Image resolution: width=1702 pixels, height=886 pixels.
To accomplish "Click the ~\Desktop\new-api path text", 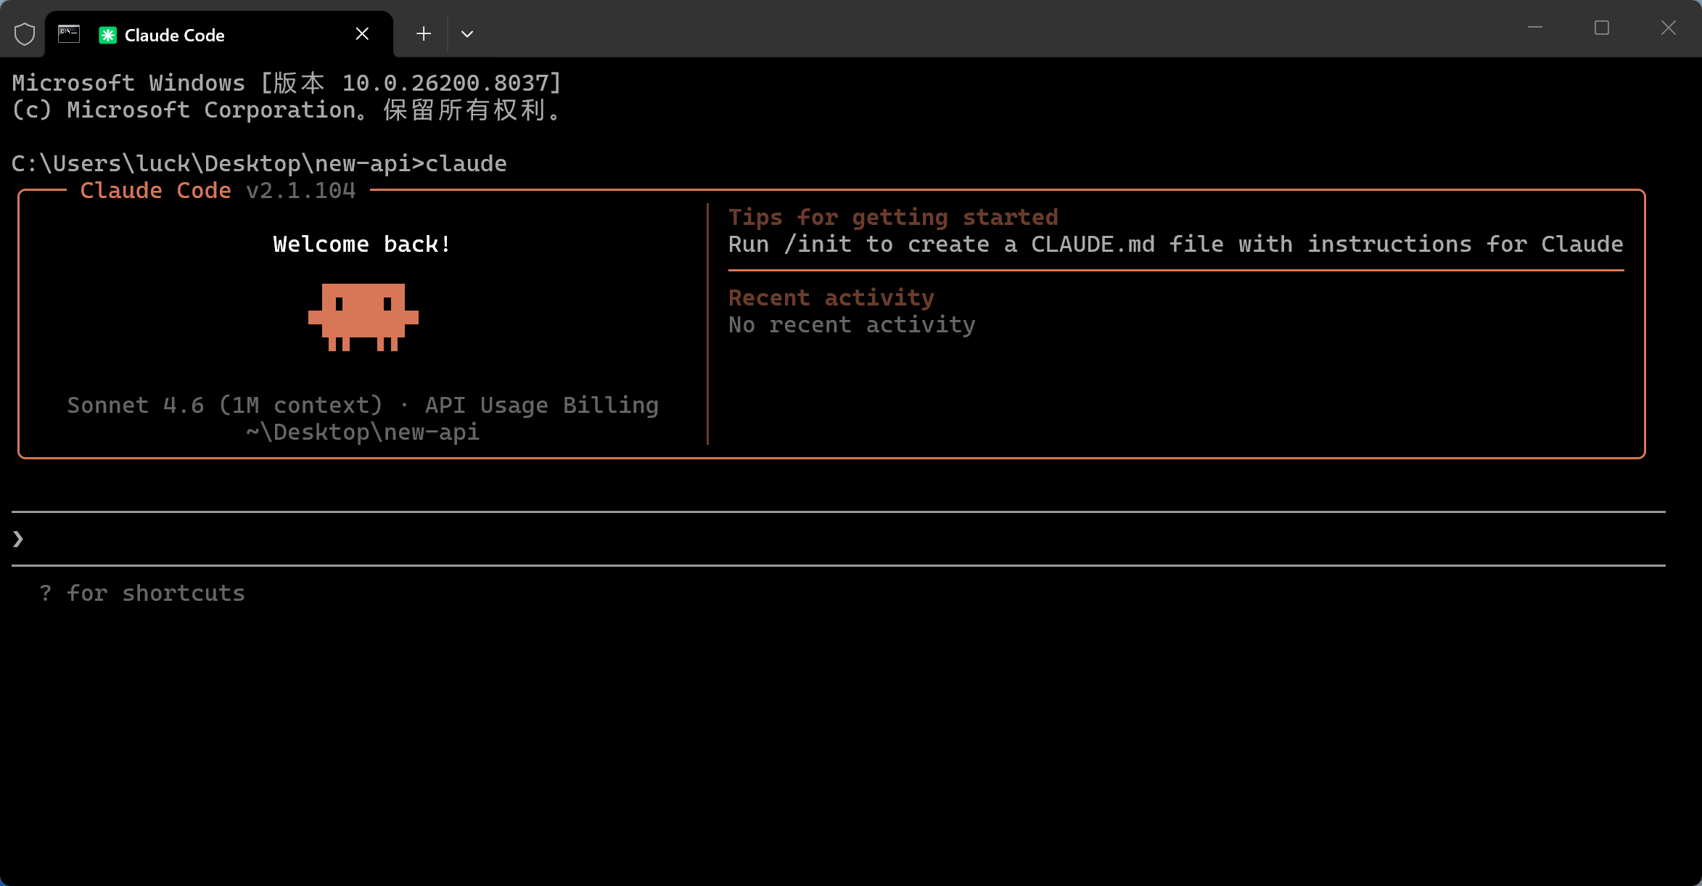I will (x=363, y=432).
